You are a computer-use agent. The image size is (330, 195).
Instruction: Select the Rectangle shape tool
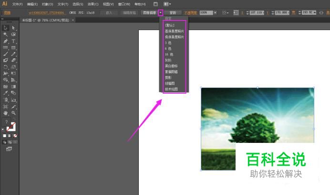click(13, 48)
